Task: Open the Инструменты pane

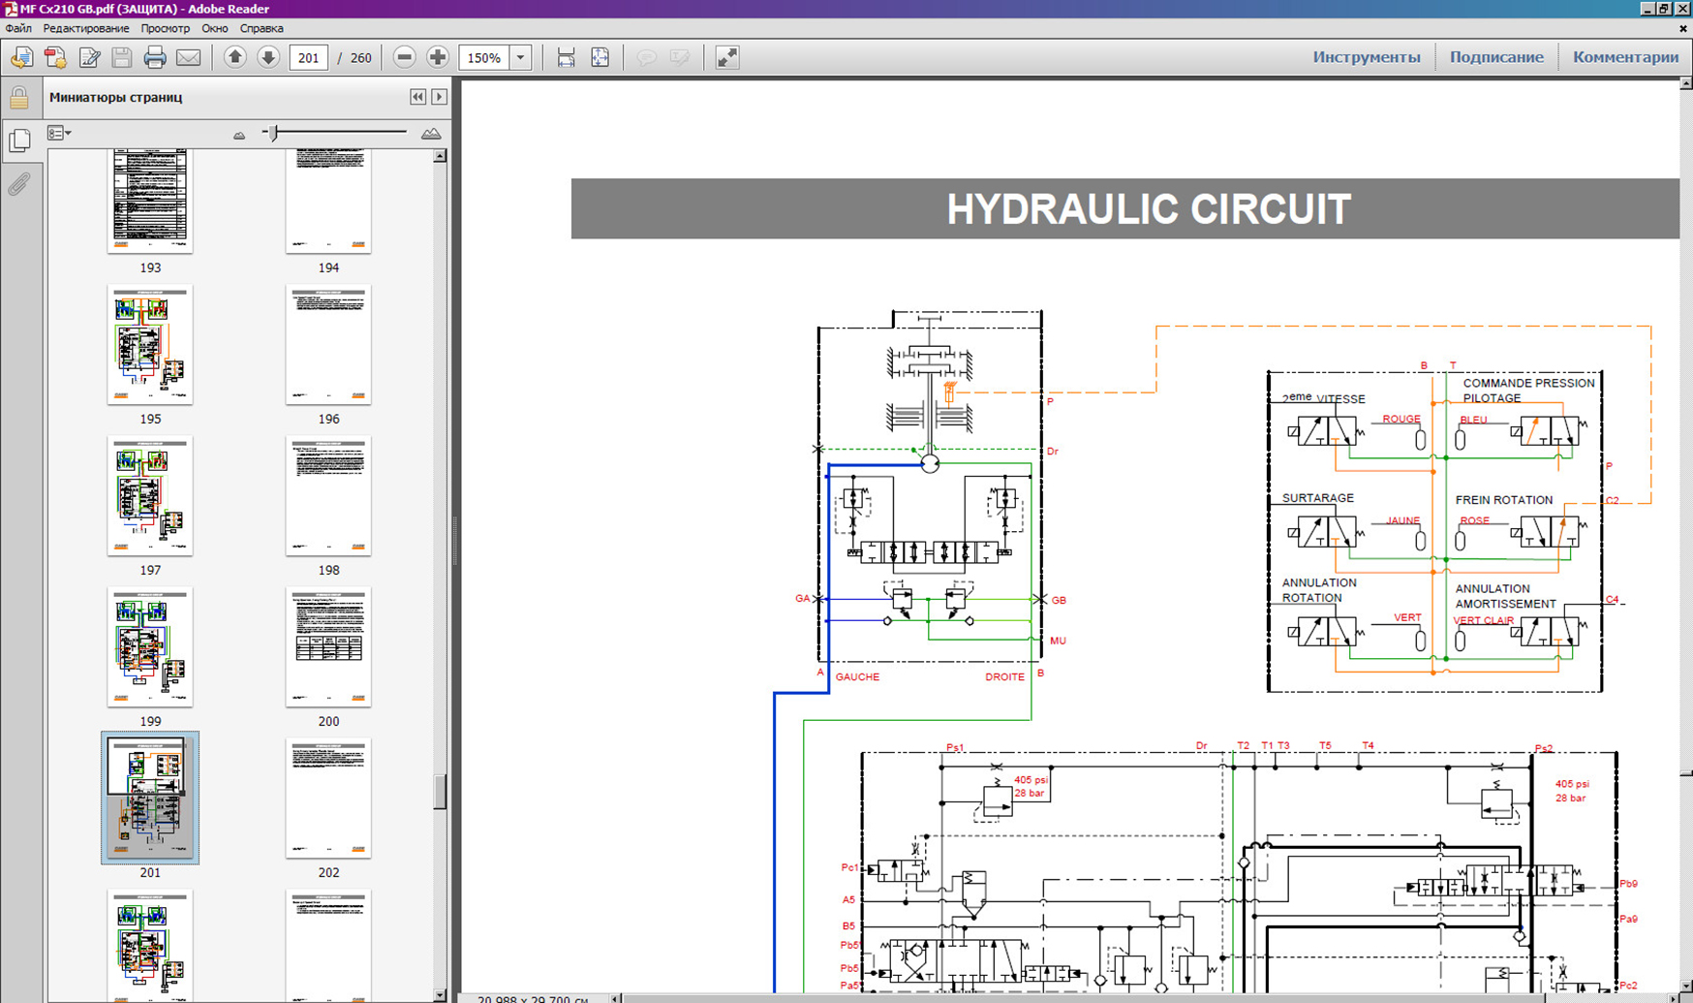Action: (1366, 57)
